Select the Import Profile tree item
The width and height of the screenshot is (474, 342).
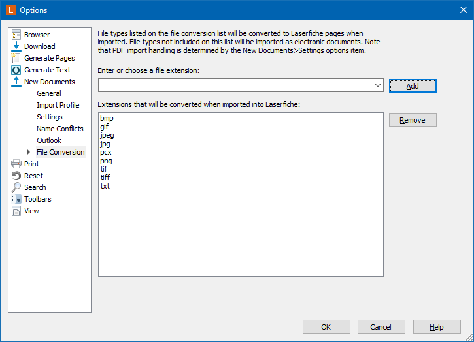[58, 105]
